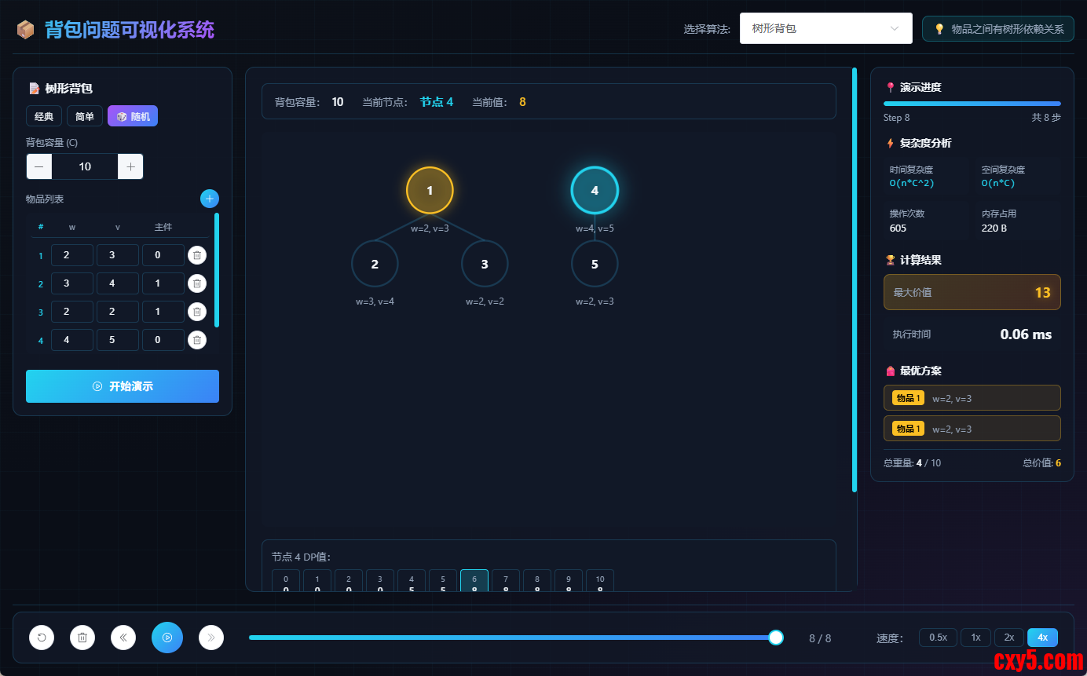The height and width of the screenshot is (676, 1087).
Task: Click the reset/restart playback icon
Action: coord(42,638)
